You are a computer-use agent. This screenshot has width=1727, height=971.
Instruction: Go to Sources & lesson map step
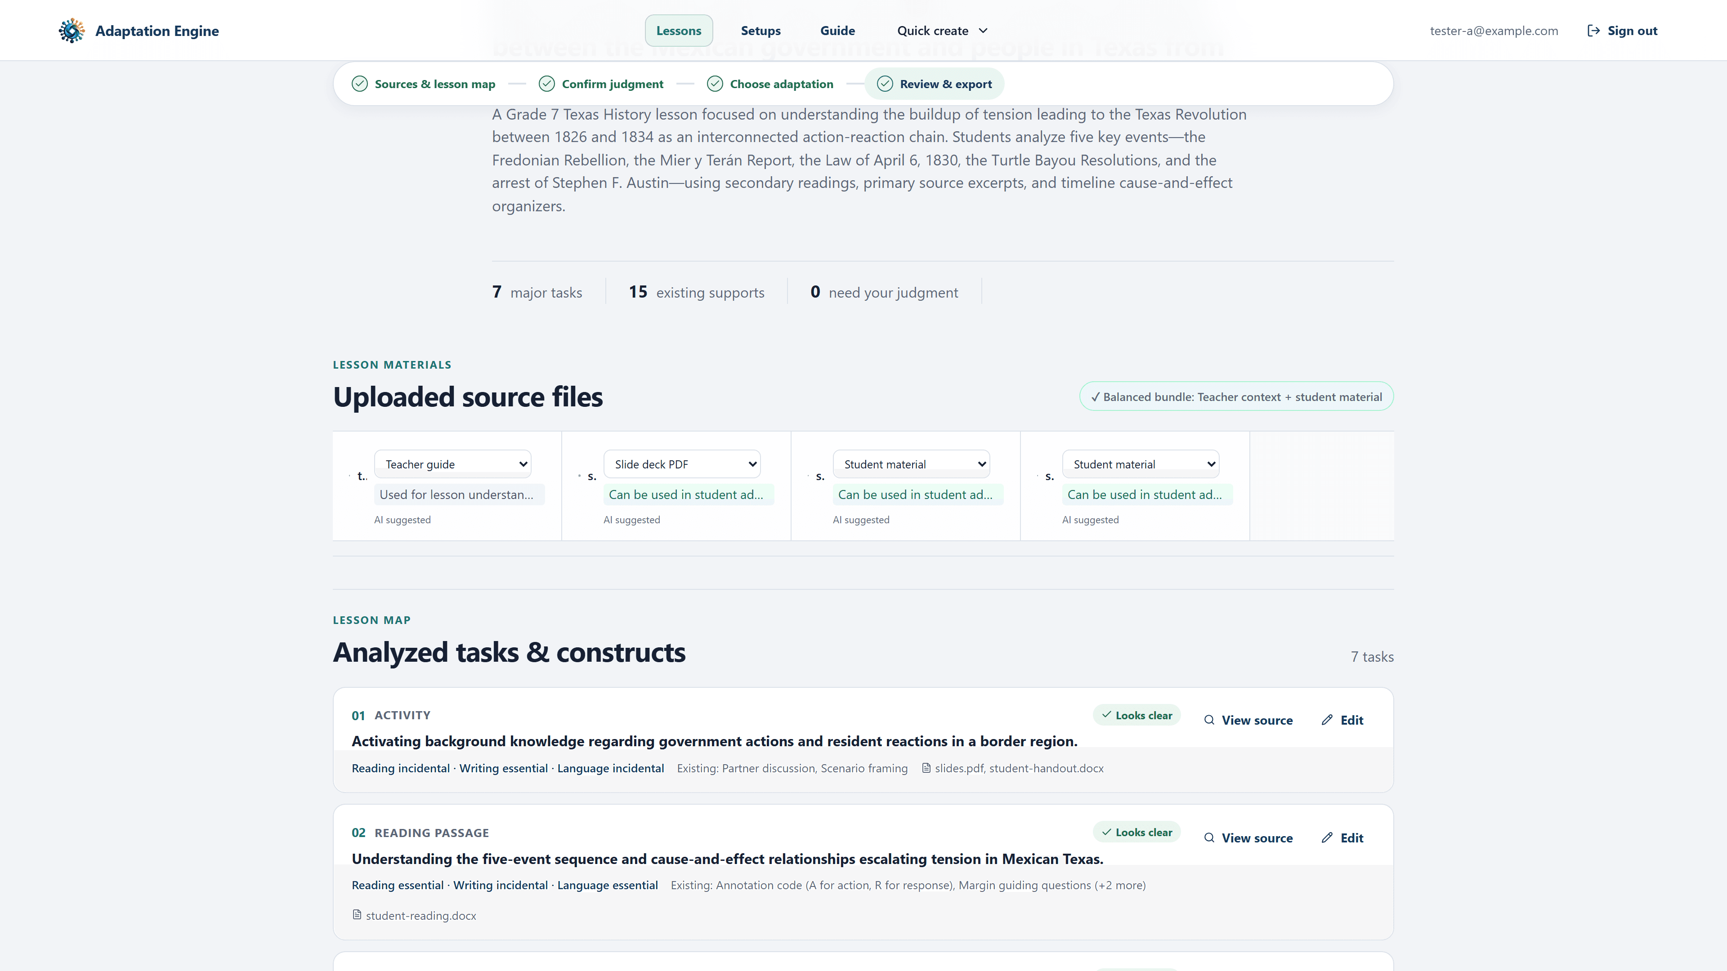click(x=423, y=84)
